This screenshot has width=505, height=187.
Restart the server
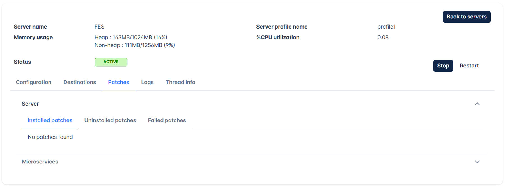click(469, 66)
